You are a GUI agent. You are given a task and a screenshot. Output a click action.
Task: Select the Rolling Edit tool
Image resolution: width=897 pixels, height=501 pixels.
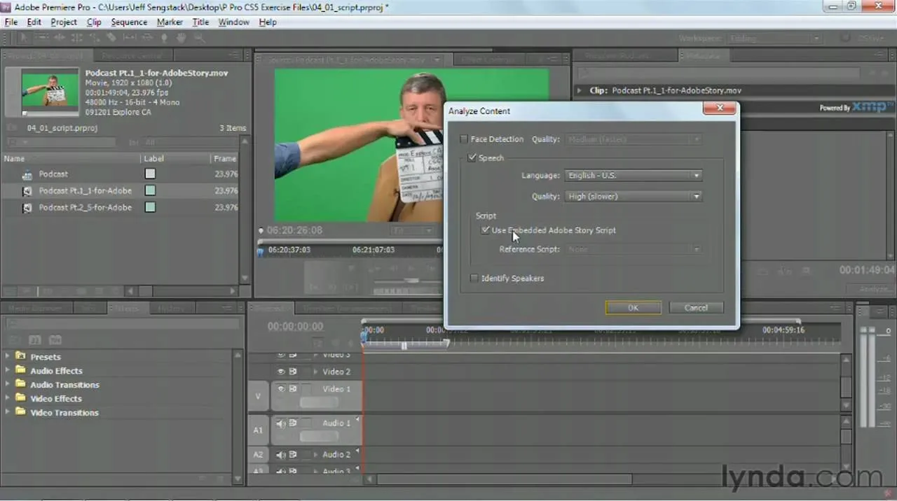click(x=76, y=38)
